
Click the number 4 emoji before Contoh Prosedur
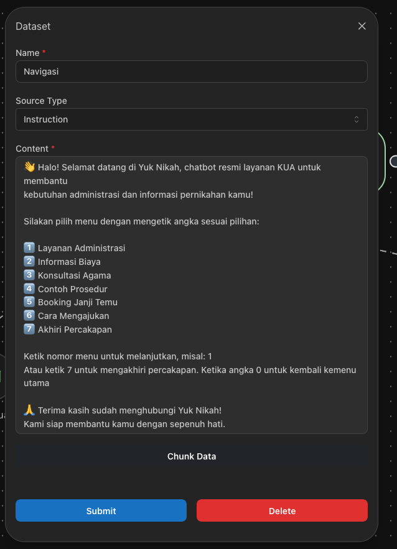click(29, 289)
